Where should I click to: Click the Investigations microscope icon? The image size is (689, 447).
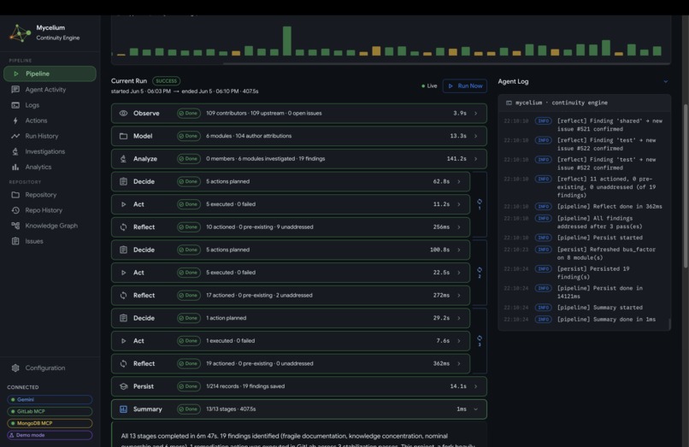pyautogui.click(x=15, y=151)
